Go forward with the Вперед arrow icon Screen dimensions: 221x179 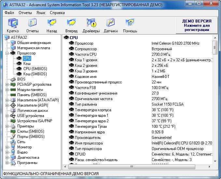(72, 23)
